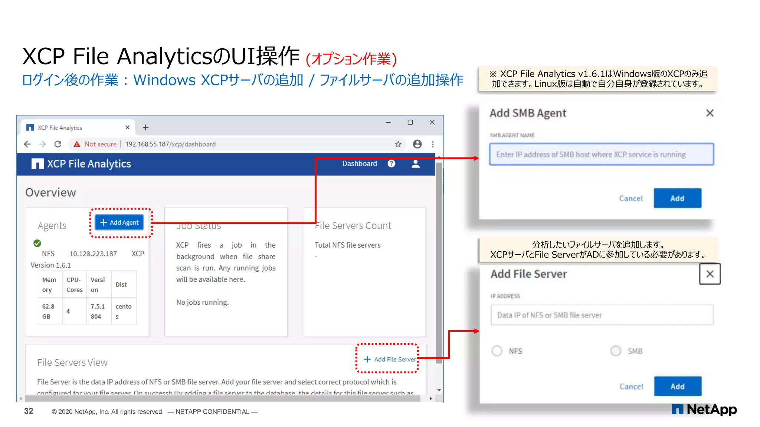Open the Chrome profile avatar

[417, 144]
